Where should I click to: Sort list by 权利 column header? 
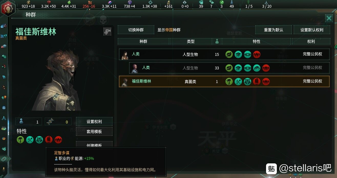click(311, 41)
